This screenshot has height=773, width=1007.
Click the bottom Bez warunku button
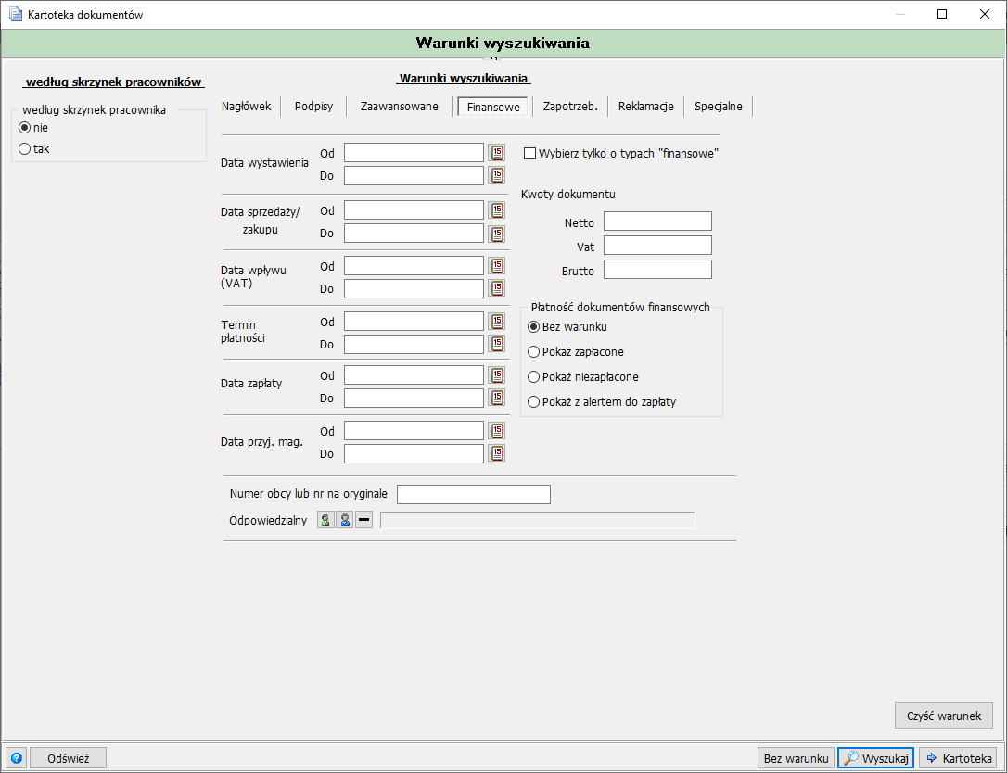(x=796, y=758)
